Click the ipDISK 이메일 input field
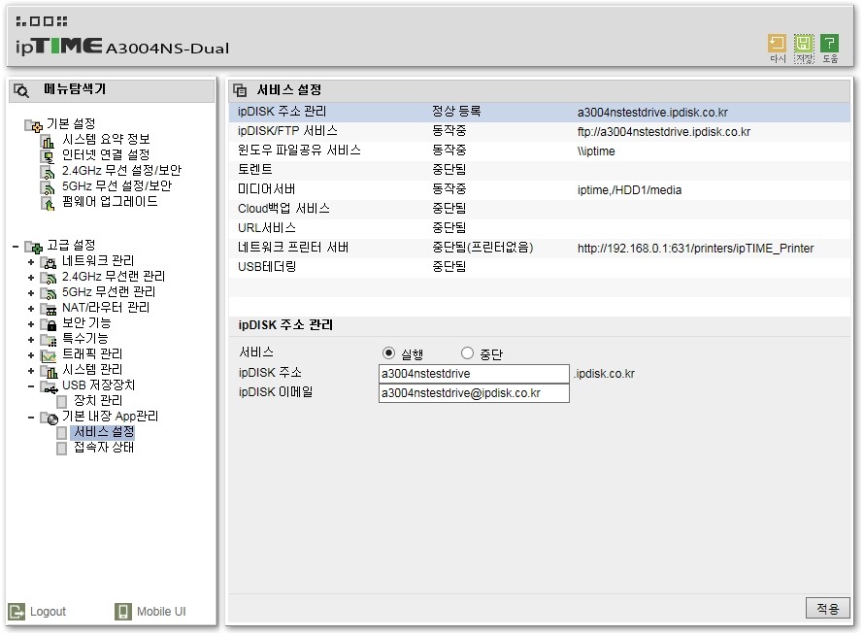This screenshot has width=864, height=636. [x=474, y=393]
